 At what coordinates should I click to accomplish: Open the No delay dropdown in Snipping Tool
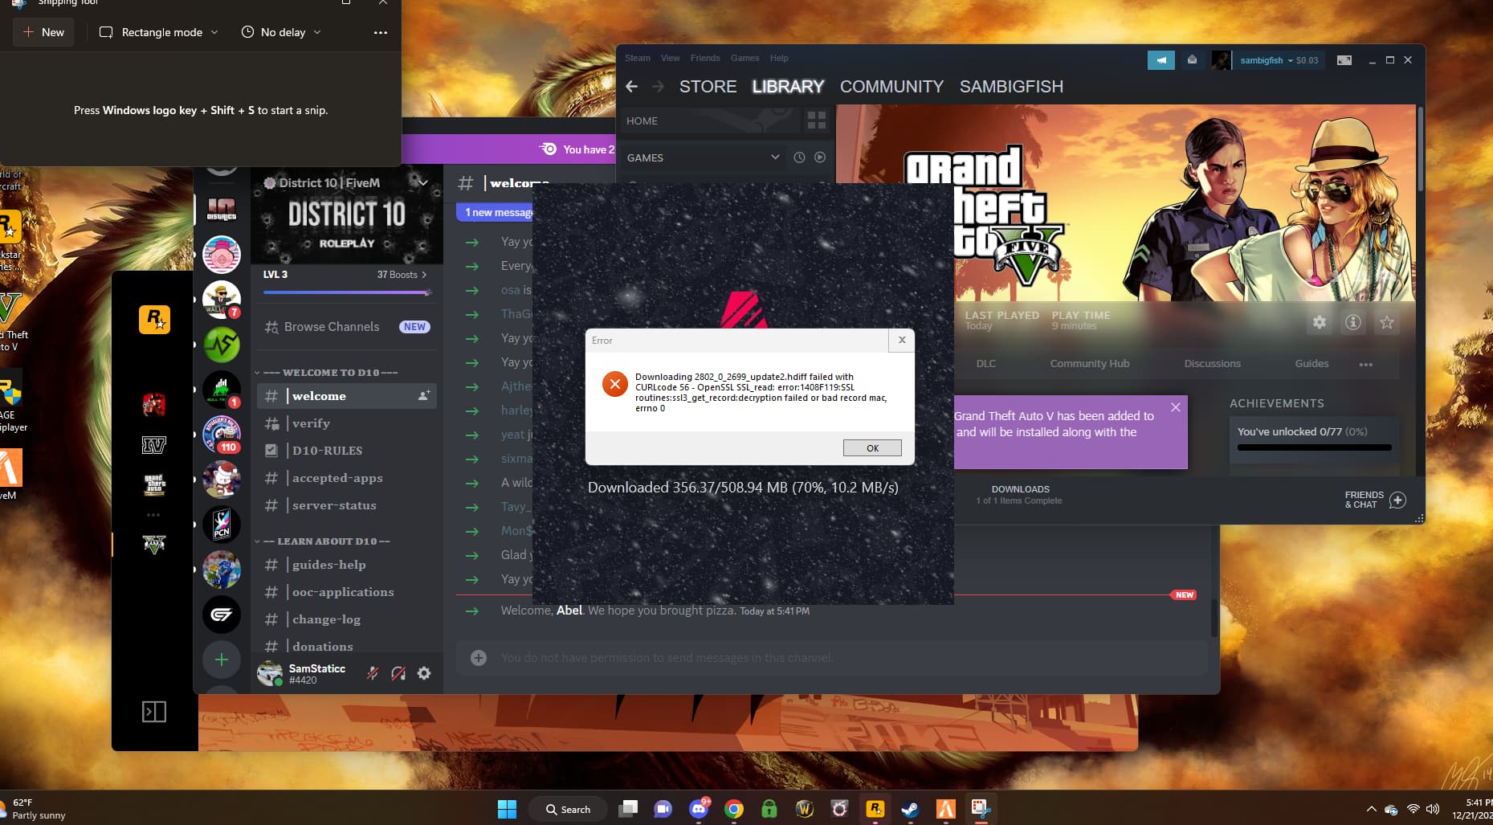click(x=281, y=32)
